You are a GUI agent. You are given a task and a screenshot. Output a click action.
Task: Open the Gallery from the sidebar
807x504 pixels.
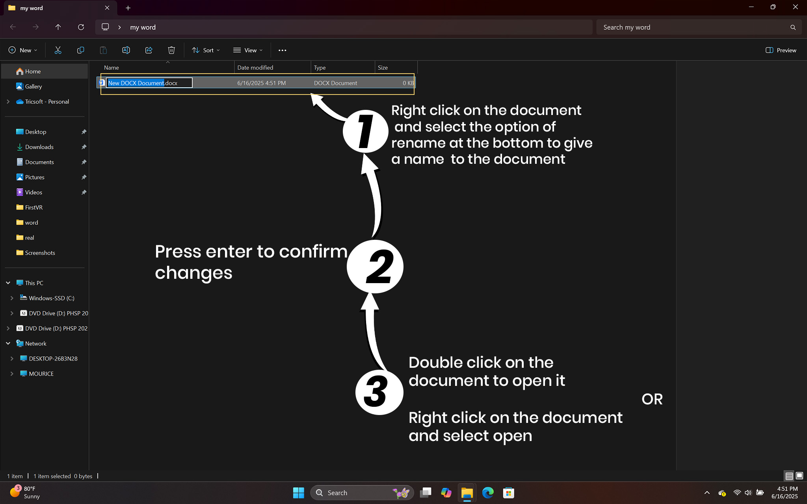click(x=33, y=86)
